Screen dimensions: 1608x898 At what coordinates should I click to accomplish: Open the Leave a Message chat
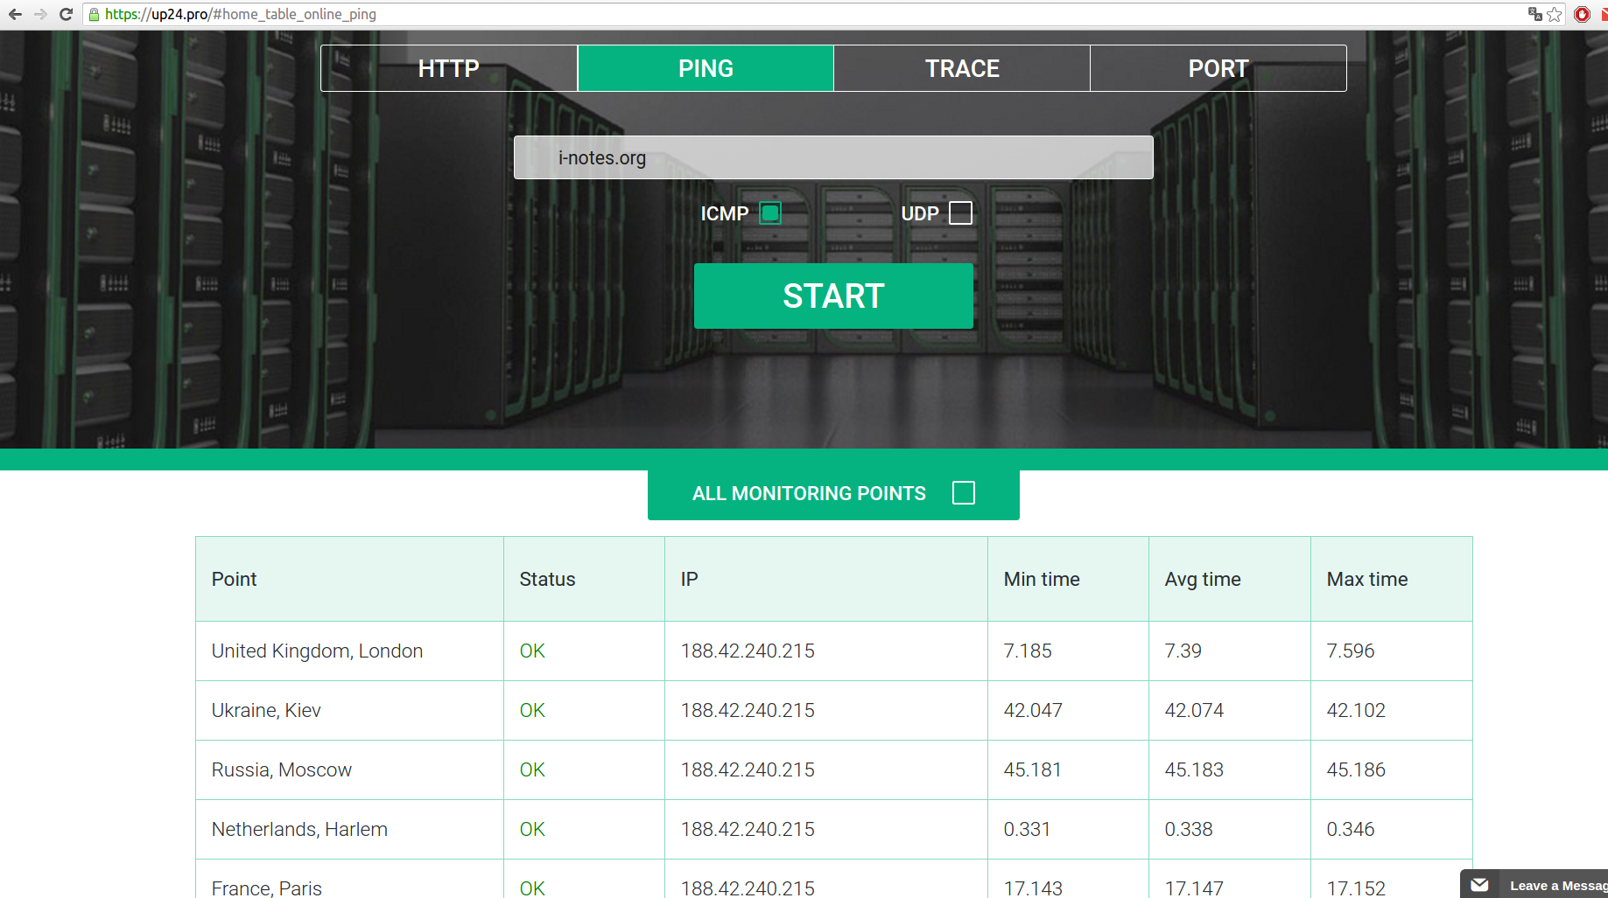pyautogui.click(x=1556, y=885)
